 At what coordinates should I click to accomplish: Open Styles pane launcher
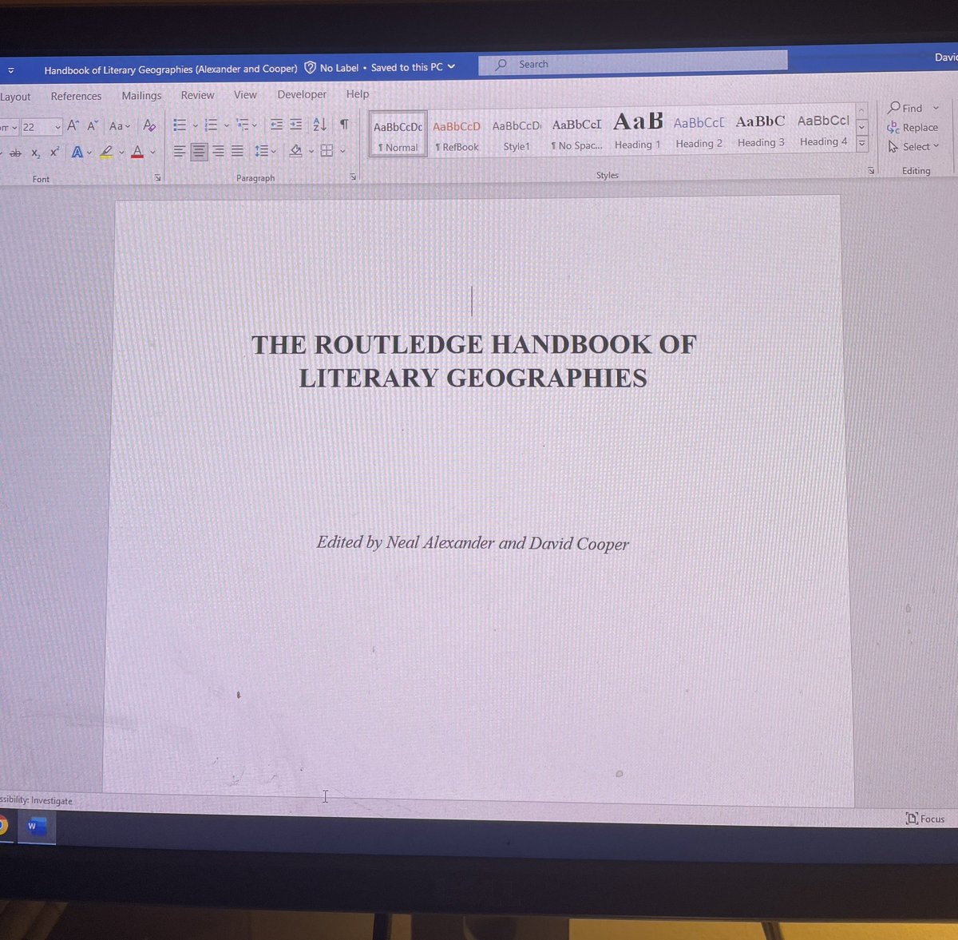click(x=871, y=171)
